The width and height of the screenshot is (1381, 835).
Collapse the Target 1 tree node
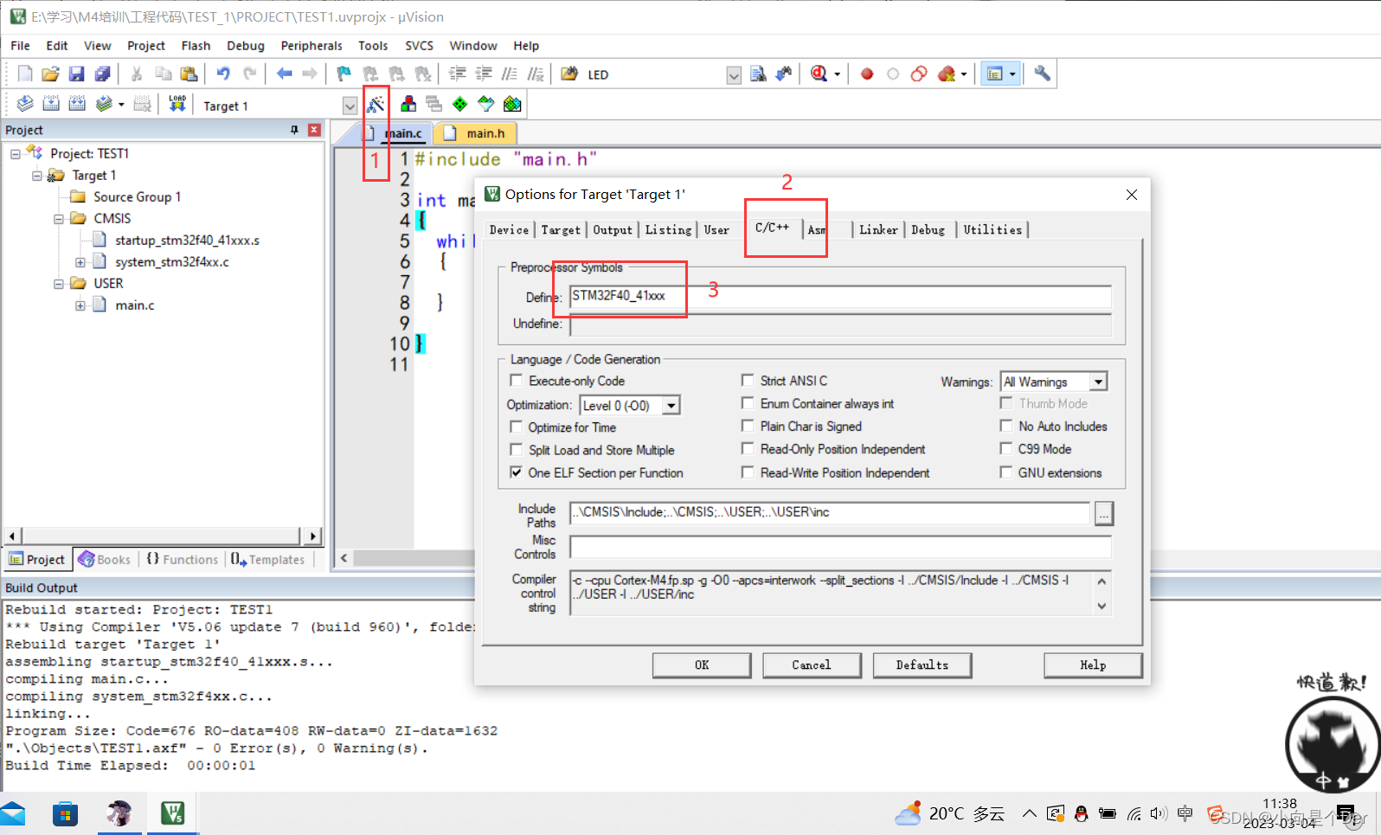tap(37, 176)
